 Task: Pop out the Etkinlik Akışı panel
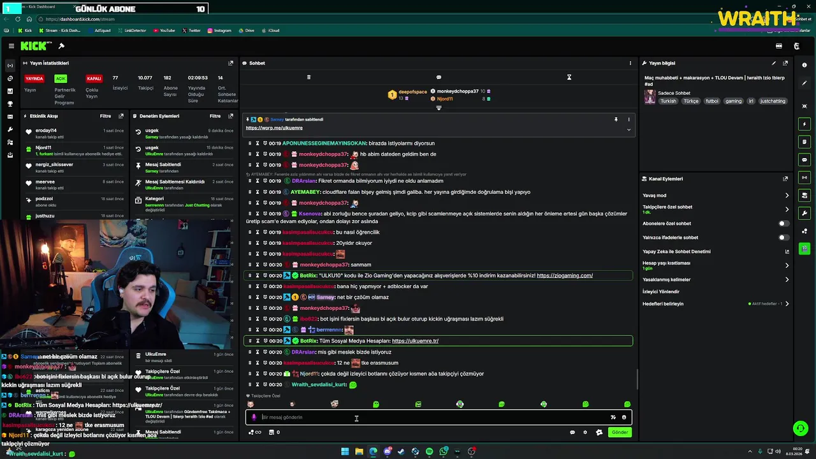click(x=121, y=116)
